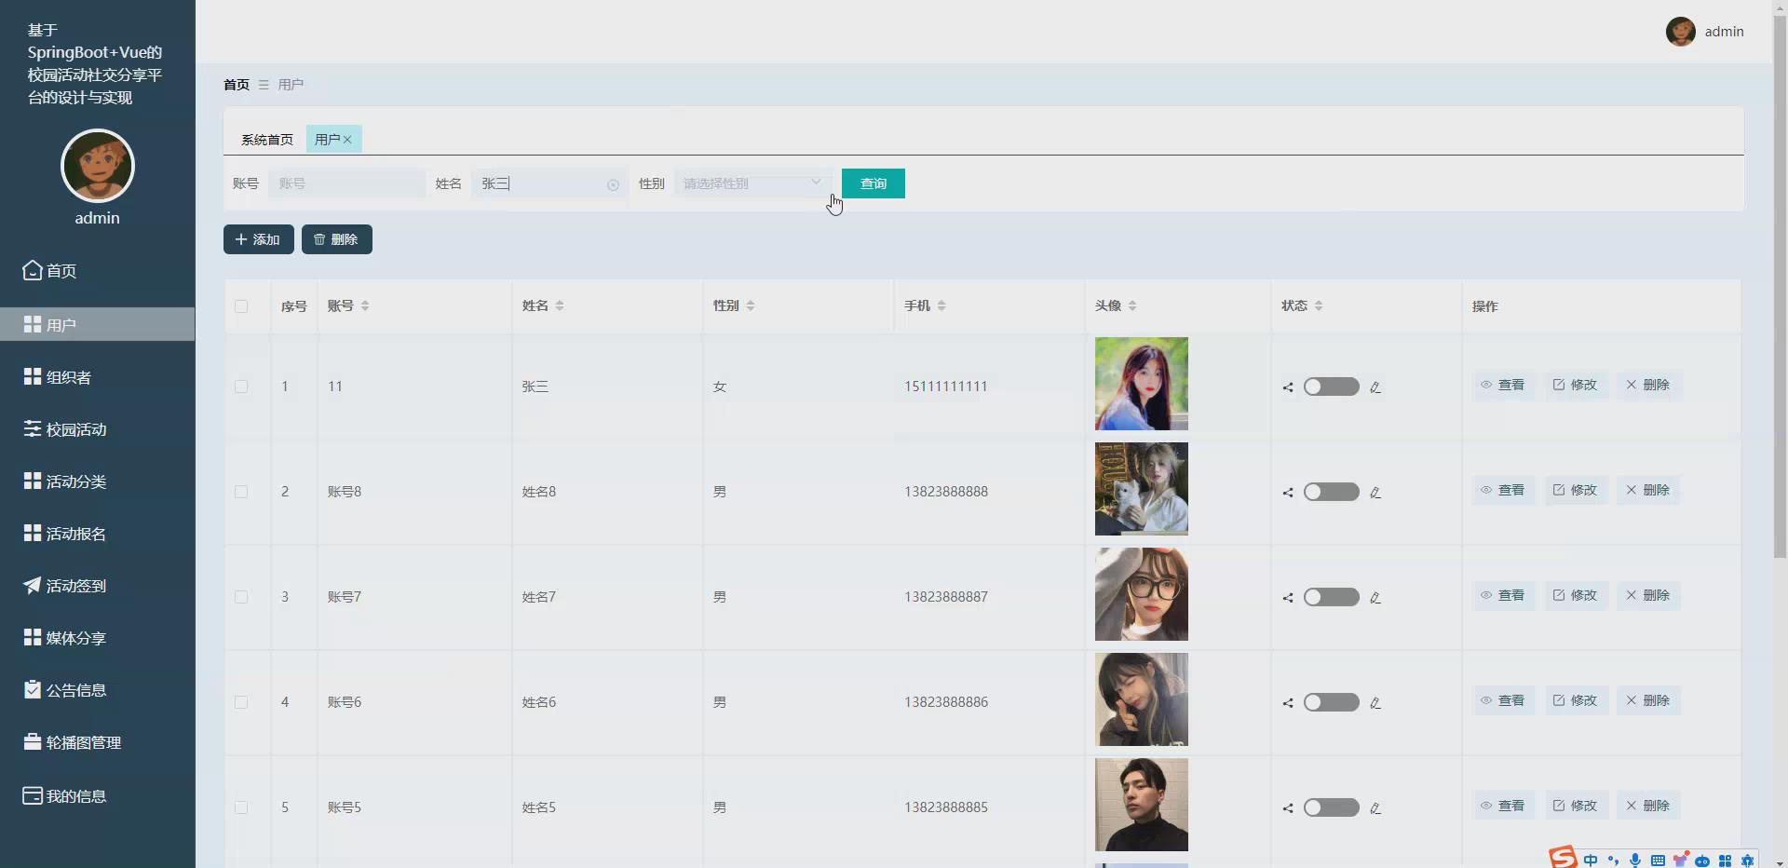The image size is (1788, 868).
Task: Click the 公告信息 clipboard icon
Action: coord(33,689)
